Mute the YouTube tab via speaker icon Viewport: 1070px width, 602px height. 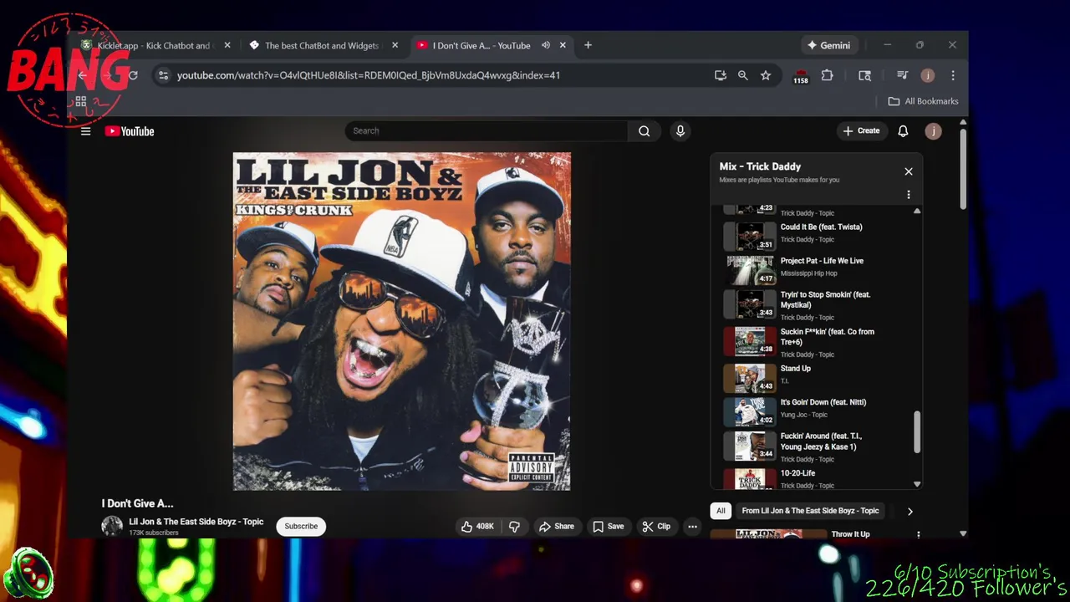[545, 45]
